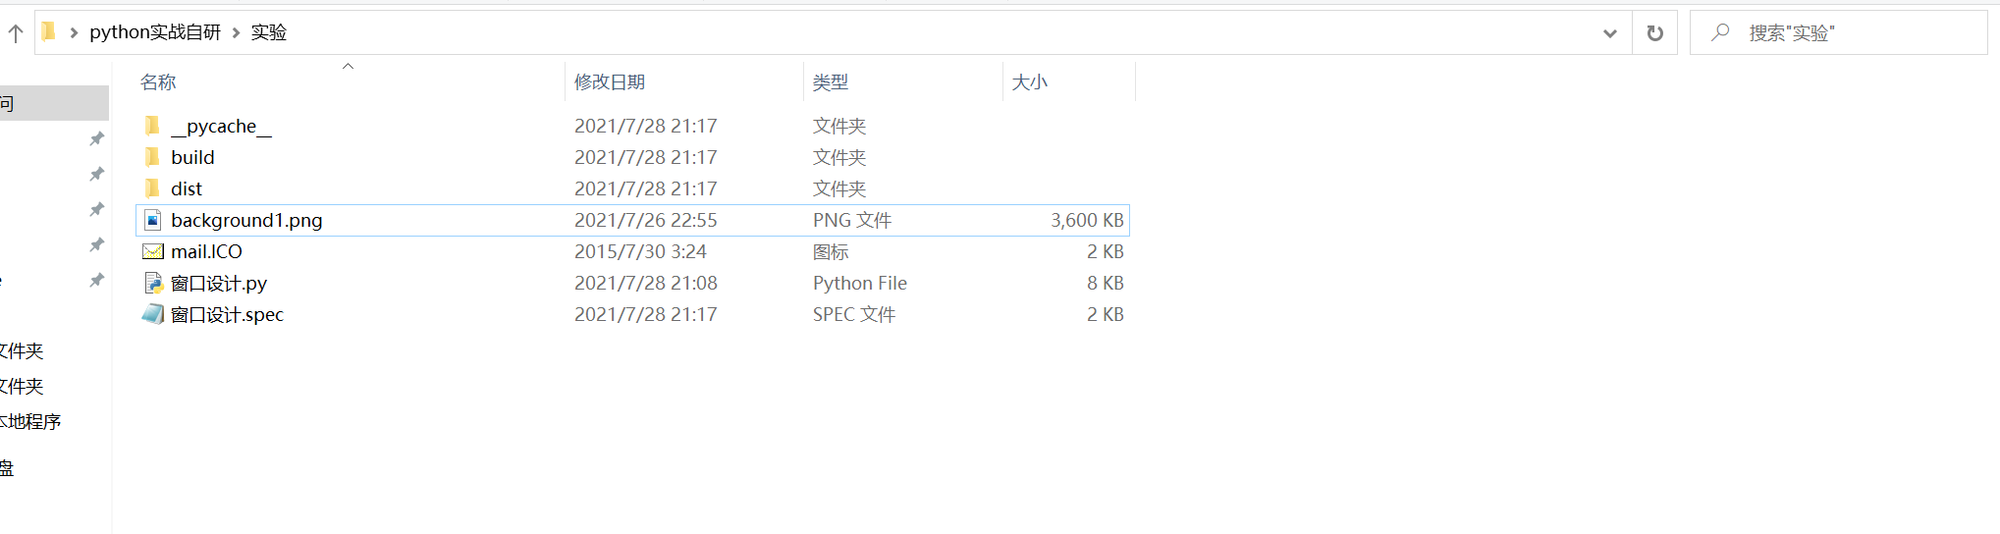The image size is (2000, 534).
Task: Select the __pycache__ file name
Action: click(221, 126)
